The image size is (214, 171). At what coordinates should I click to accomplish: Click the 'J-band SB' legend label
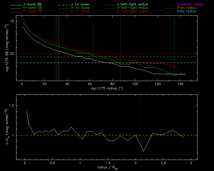click(x=32, y=4)
